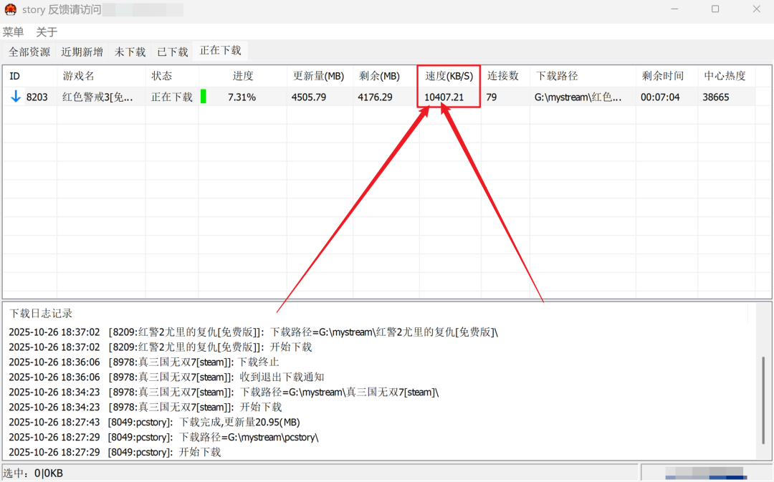Switch to the 未下载 tab
Viewport: 774px width, 482px height.
tap(130, 52)
